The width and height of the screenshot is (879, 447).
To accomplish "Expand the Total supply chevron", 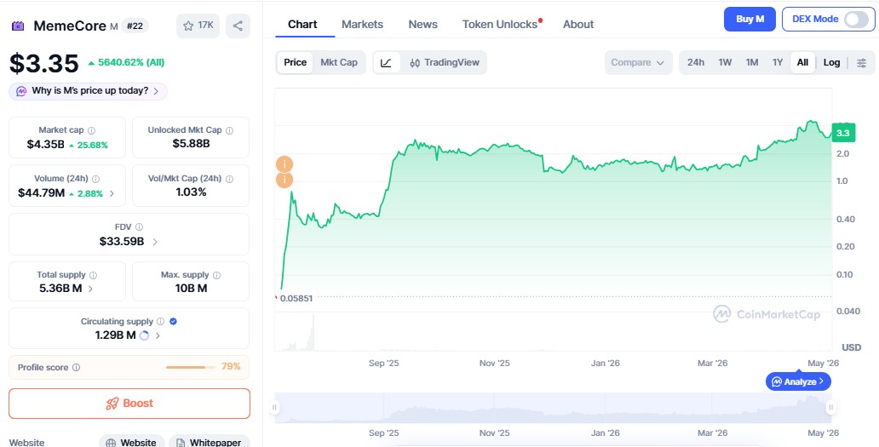I will [x=90, y=289].
